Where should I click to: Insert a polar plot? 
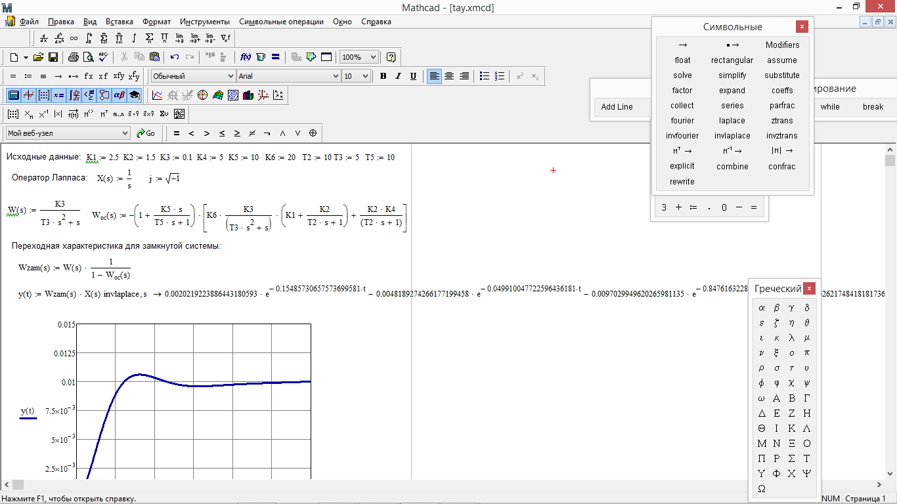tap(202, 95)
